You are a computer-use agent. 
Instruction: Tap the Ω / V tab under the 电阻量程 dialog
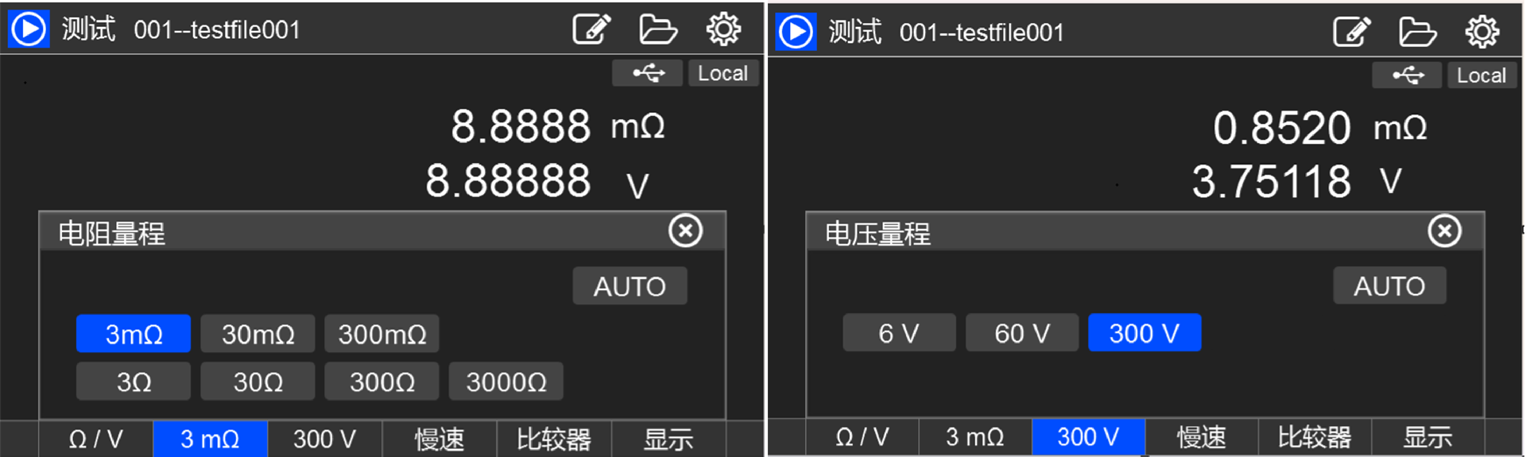(x=95, y=439)
